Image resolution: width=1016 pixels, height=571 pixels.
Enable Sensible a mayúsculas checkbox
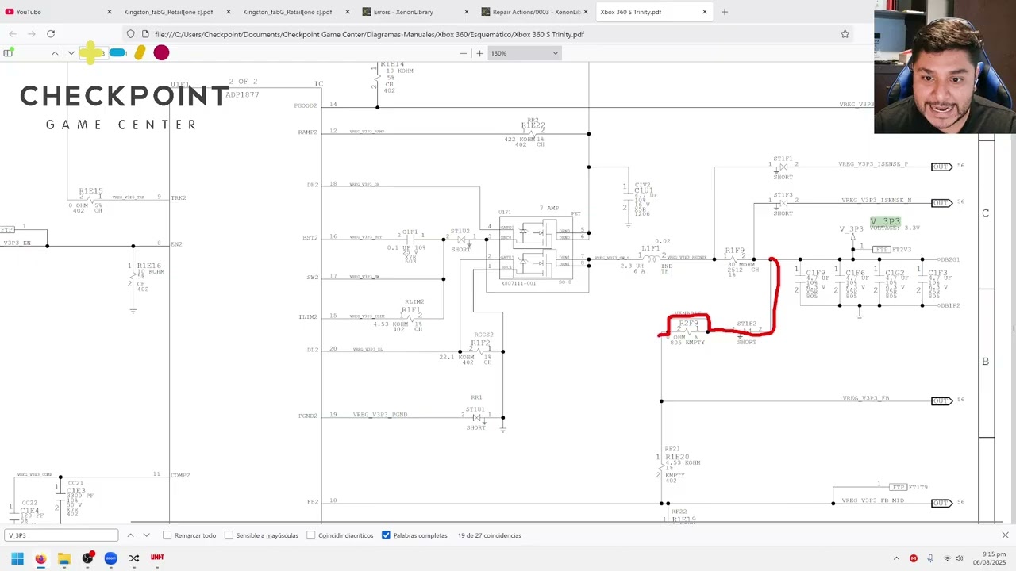click(229, 535)
